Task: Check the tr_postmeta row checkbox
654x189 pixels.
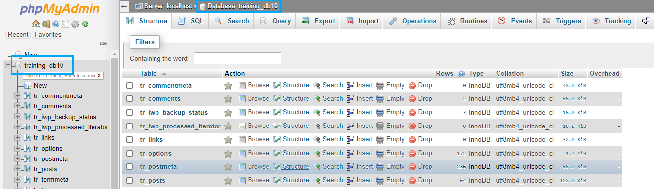Action: point(130,166)
